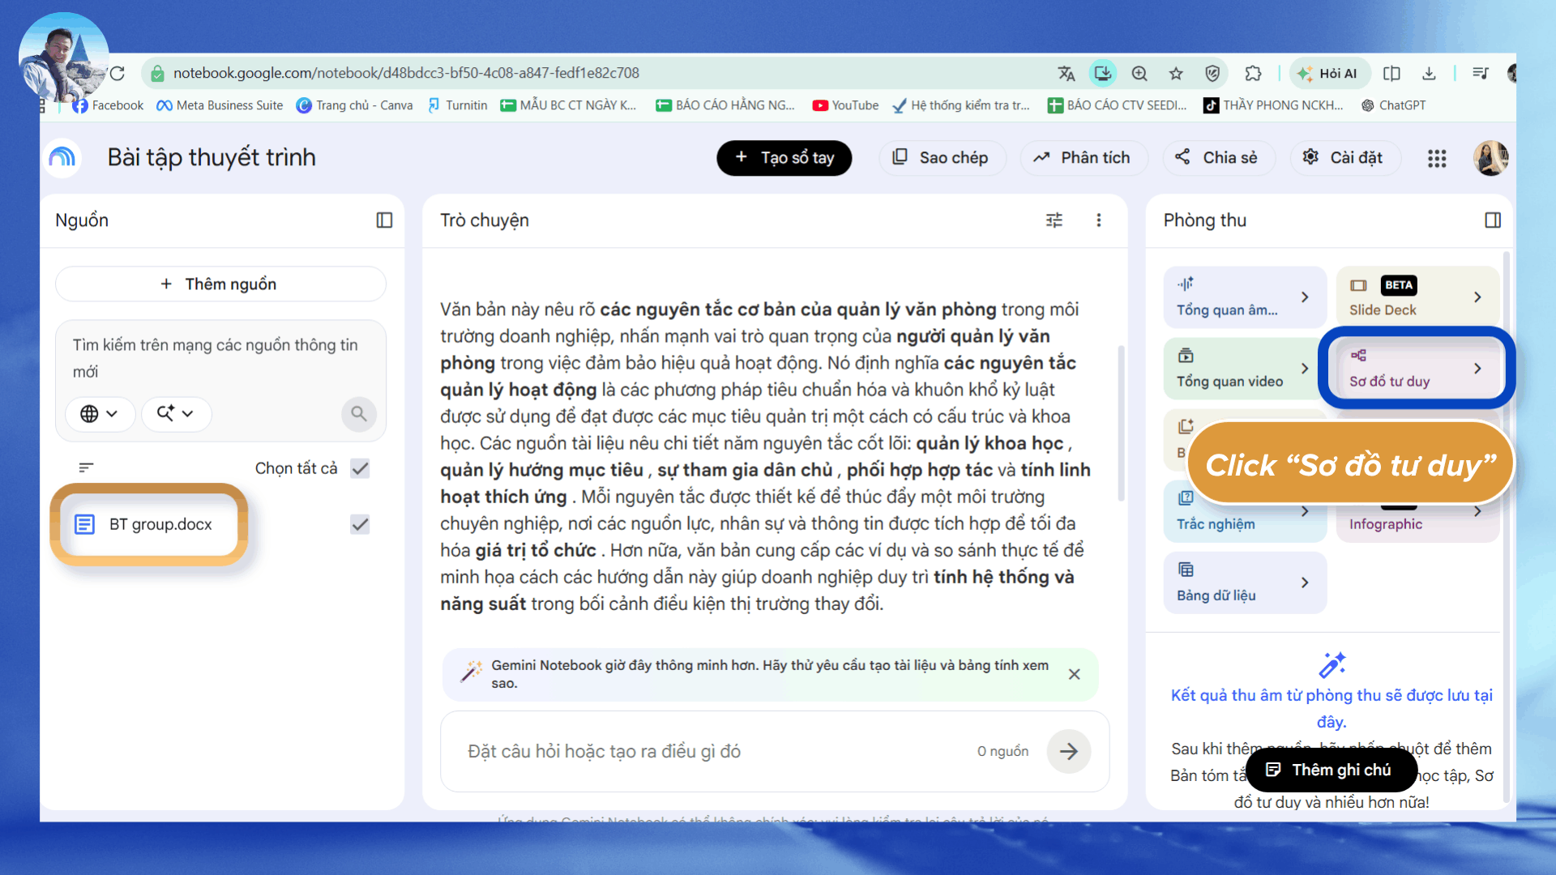
Task: Open the Hệ thống kiểm tra bookmark
Action: click(x=961, y=105)
